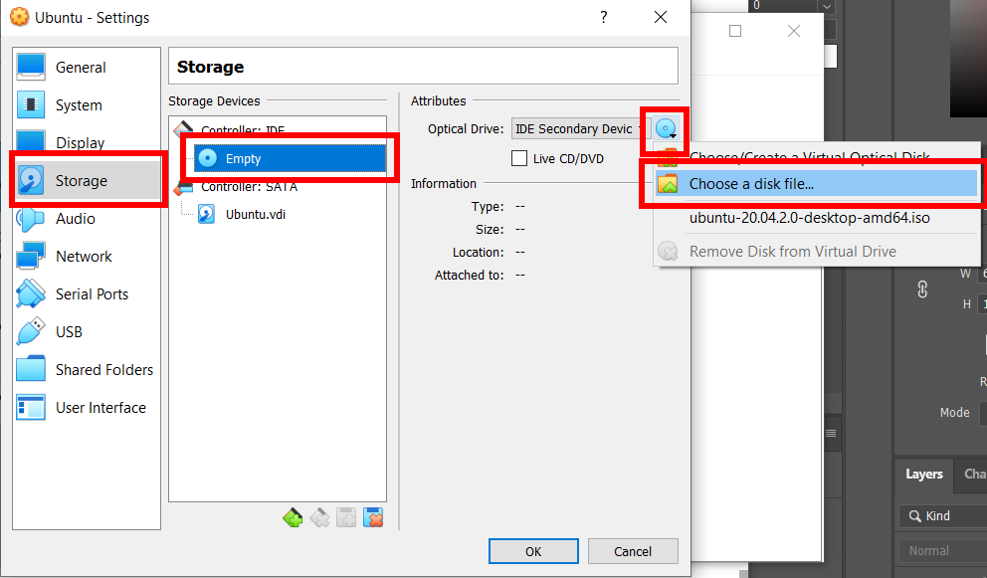Close the background window

(x=794, y=31)
